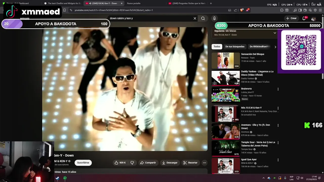The width and height of the screenshot is (324, 182).
Task: Open Sensación Del Bloque video thumbnail
Action: point(226,60)
